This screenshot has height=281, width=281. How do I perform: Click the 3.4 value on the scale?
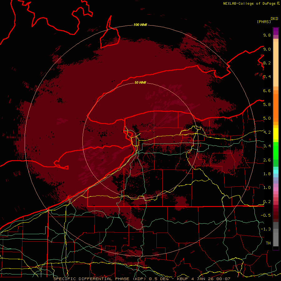267,146
